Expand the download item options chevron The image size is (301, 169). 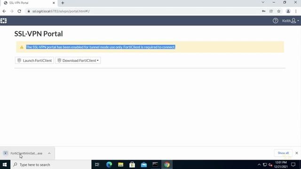49,154
